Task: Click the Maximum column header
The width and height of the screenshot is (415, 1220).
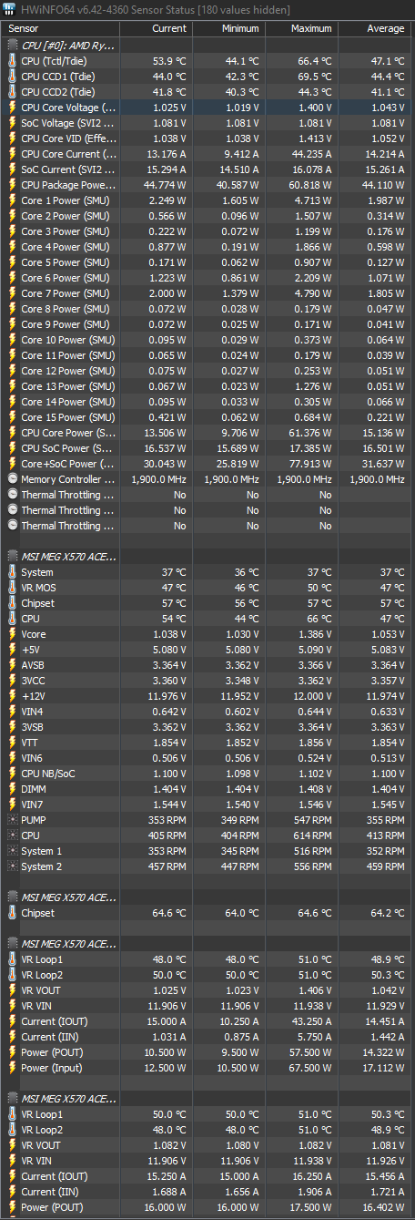Action: coord(301,28)
